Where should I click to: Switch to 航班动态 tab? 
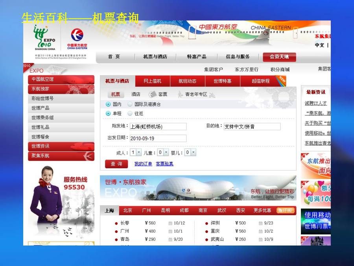point(187,81)
